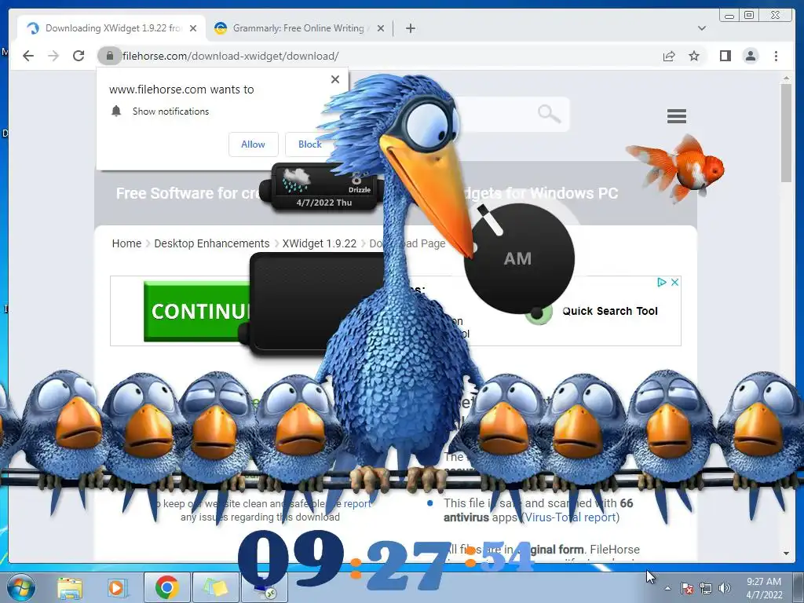The width and height of the screenshot is (804, 603).
Task: Open the Chrome three-dot menu
Action: point(776,56)
